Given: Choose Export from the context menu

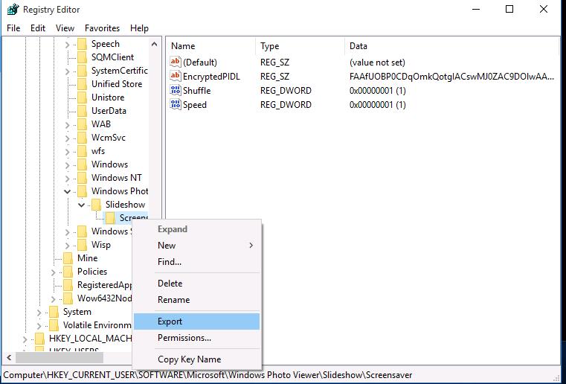Looking at the screenshot, I should (170, 321).
